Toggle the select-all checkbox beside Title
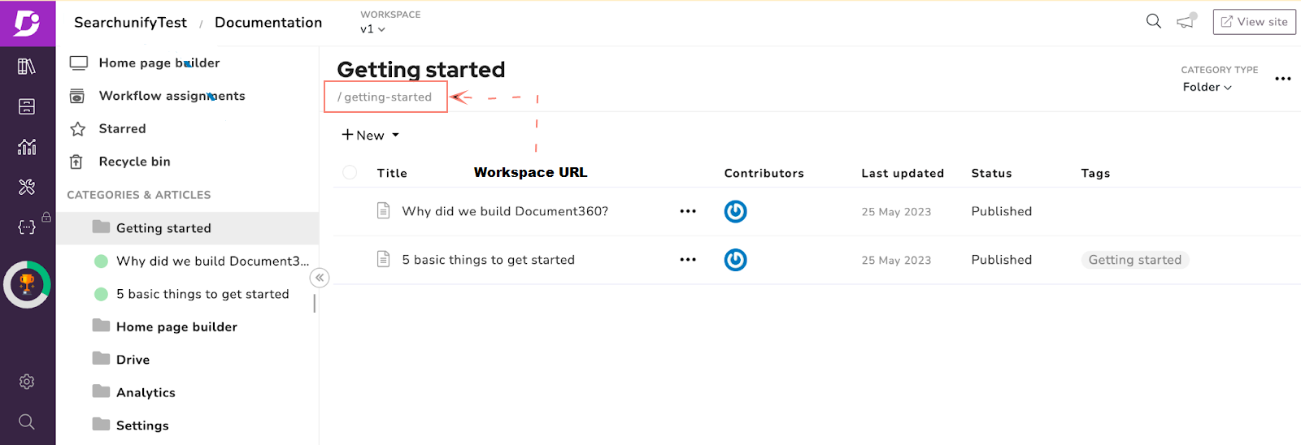The width and height of the screenshot is (1301, 445). pos(350,172)
